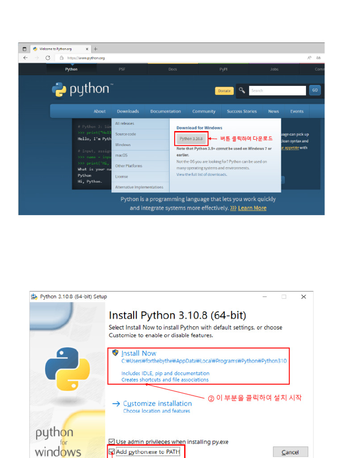Viewport: 343px width, 458px height.
Task: Click the padlock icon in address bar
Action: (62, 58)
